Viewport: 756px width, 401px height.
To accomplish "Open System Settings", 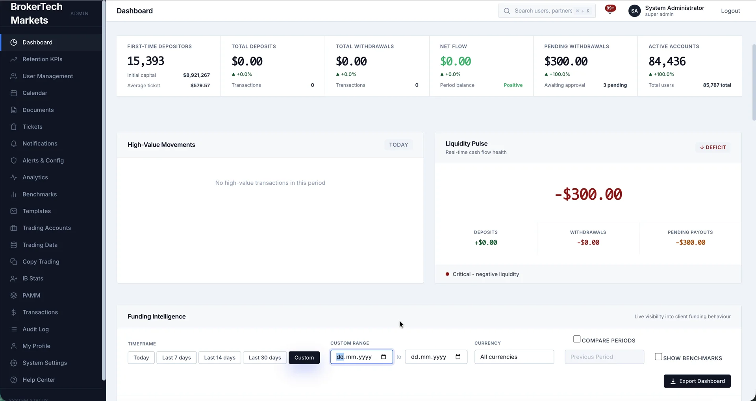I will coord(45,363).
